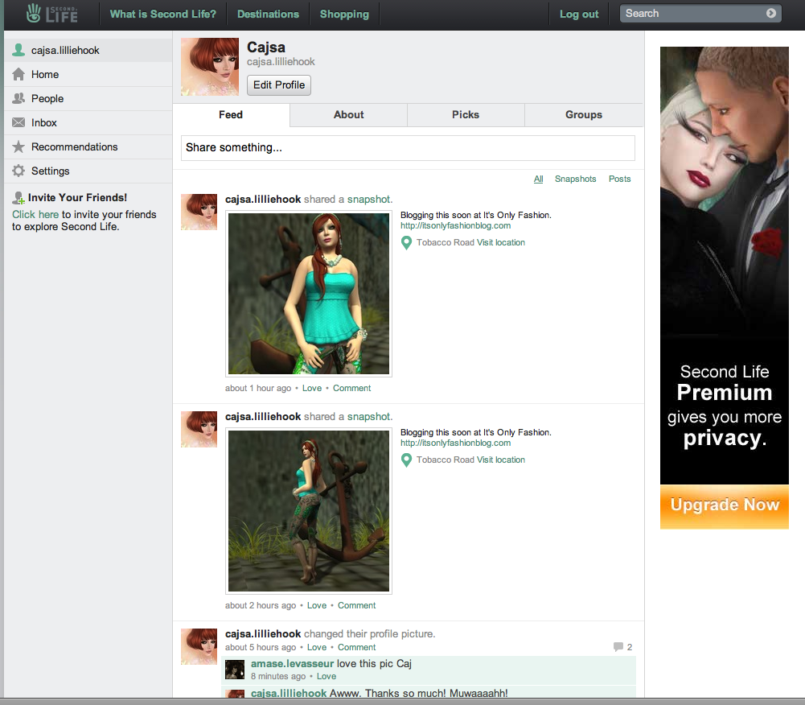805x705 pixels.
Task: Click the Second Life hand logo
Action: coord(33,14)
